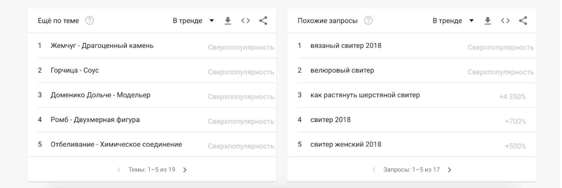Viewport: 562px width, 188px height.
Task: Go to next page of queries (Запросы)
Action: click(450, 170)
